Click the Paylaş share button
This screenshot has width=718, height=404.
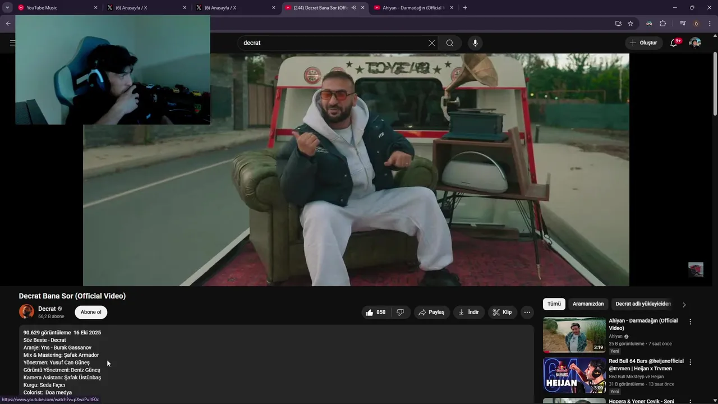[431, 312]
